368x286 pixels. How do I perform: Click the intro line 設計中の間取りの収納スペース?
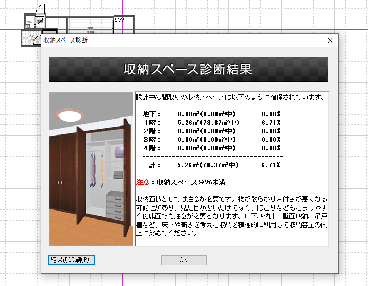(x=230, y=97)
